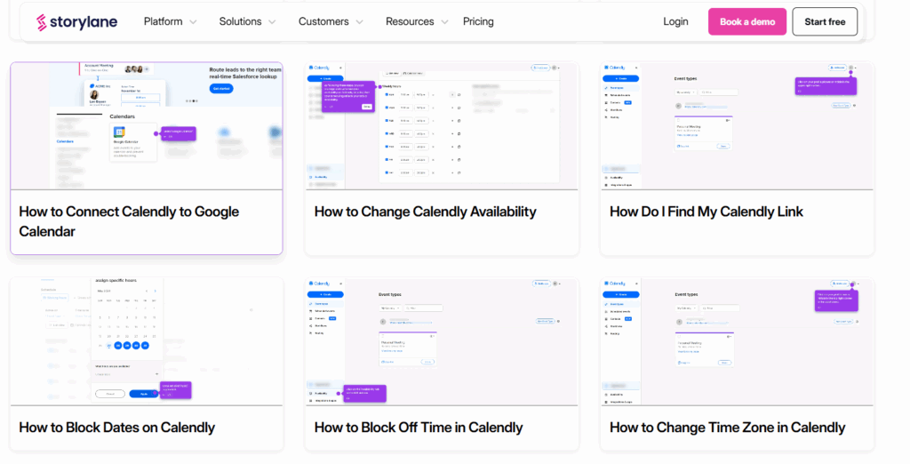Open the Customers menu

click(x=323, y=21)
